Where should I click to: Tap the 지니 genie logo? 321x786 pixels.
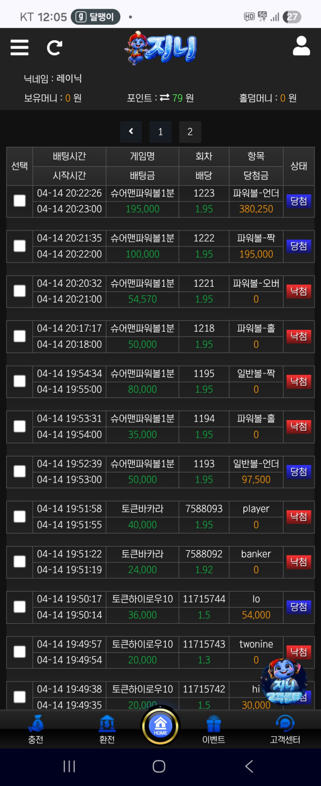tap(160, 49)
